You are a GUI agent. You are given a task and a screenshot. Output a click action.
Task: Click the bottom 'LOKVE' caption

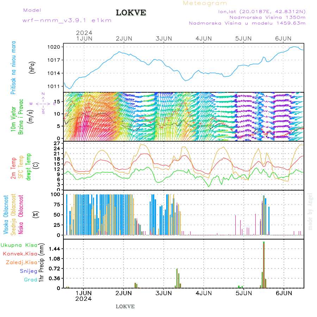coord(125,306)
